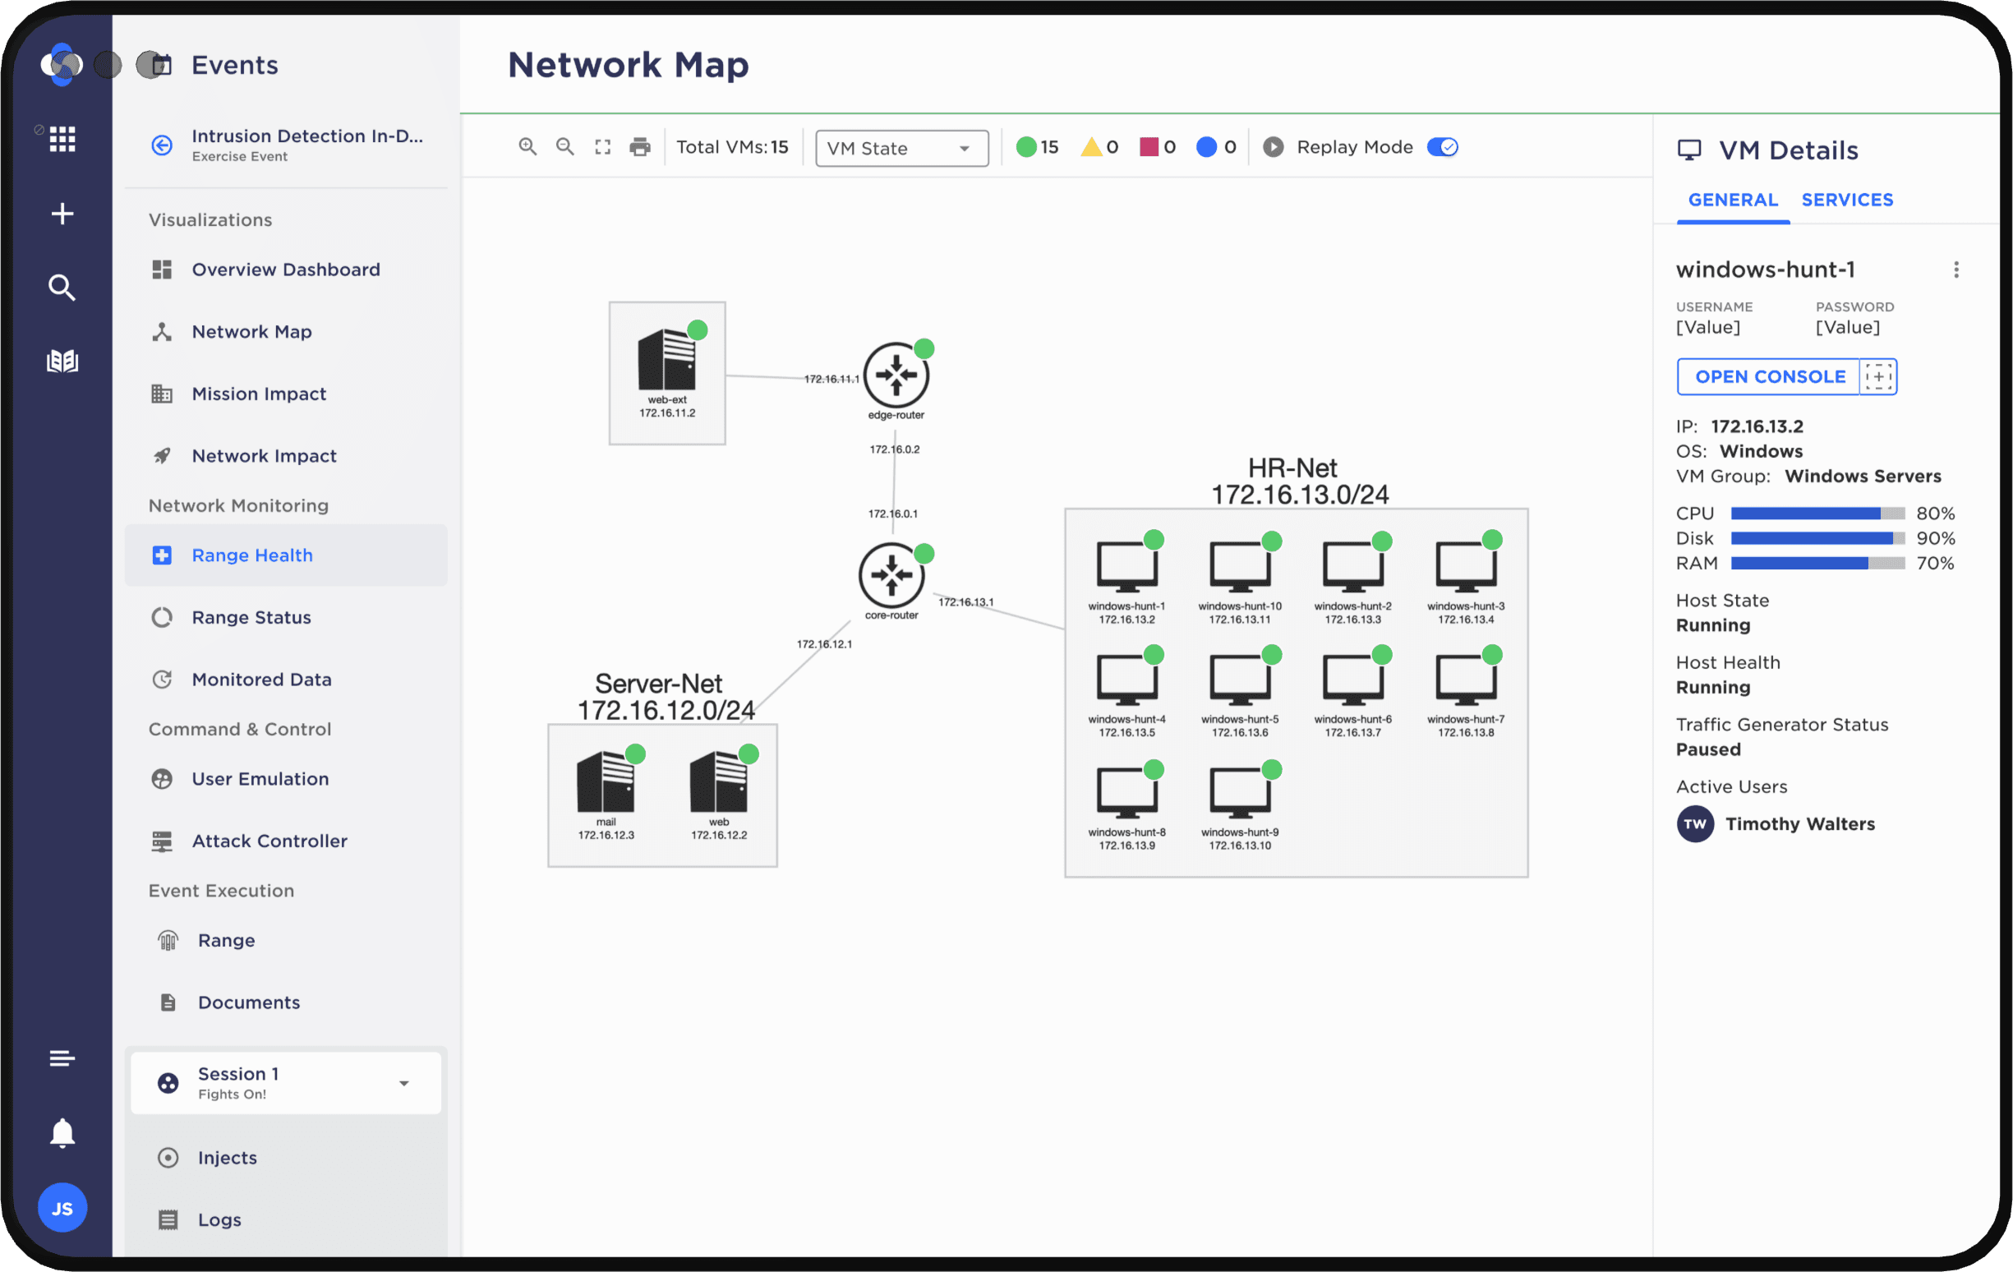Click the Disk usage bar
Image resolution: width=2013 pixels, height=1272 pixels.
coord(1818,538)
